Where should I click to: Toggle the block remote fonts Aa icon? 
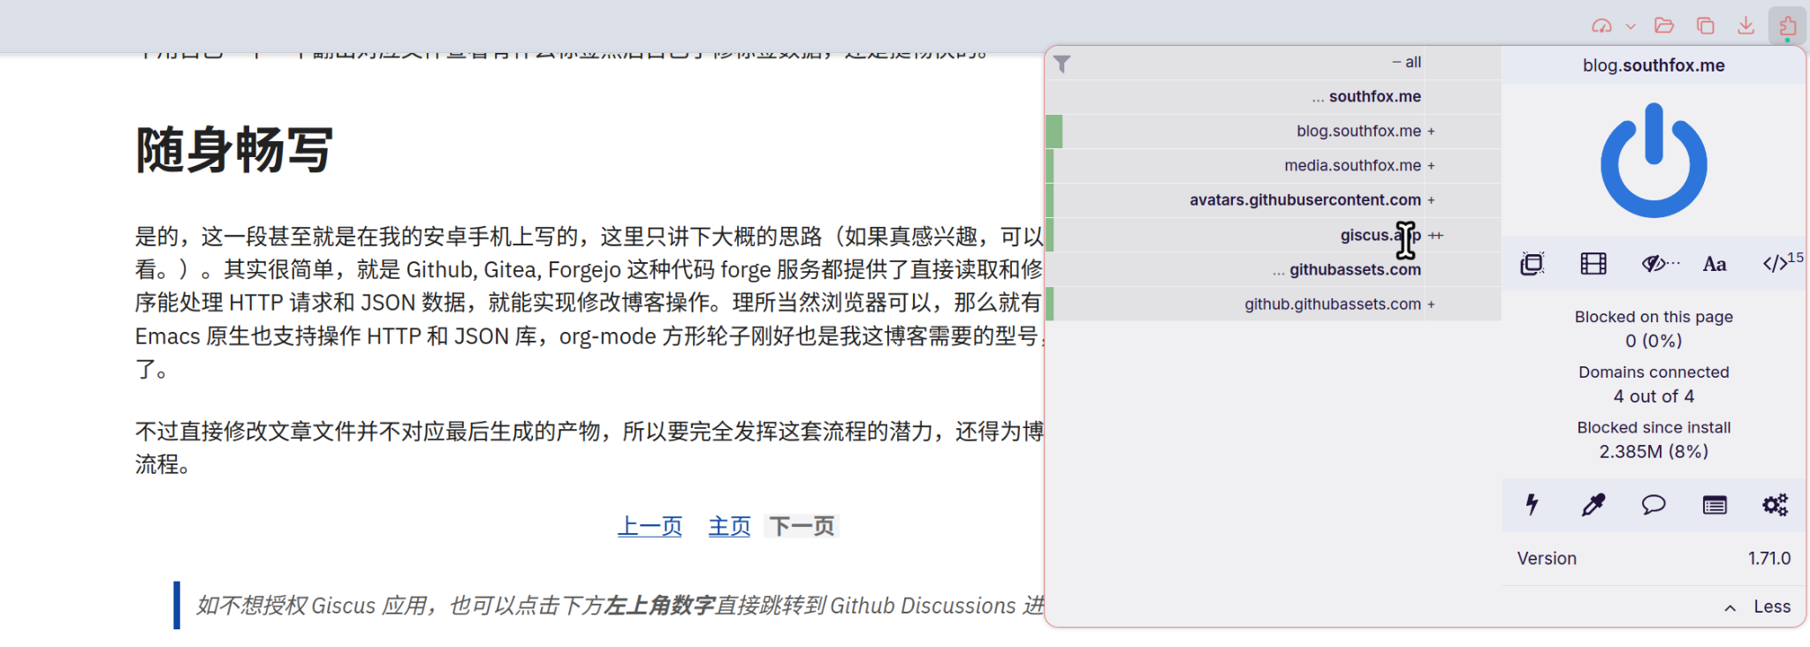(x=1715, y=264)
